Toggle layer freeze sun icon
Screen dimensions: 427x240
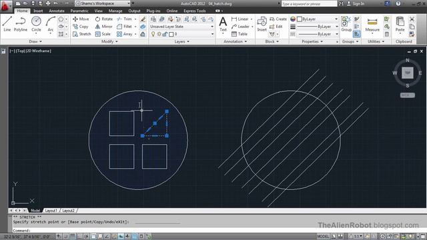[x=159, y=34]
